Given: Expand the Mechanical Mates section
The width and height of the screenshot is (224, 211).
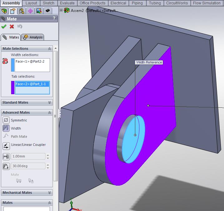Looking at the screenshot, I should pos(49,193).
